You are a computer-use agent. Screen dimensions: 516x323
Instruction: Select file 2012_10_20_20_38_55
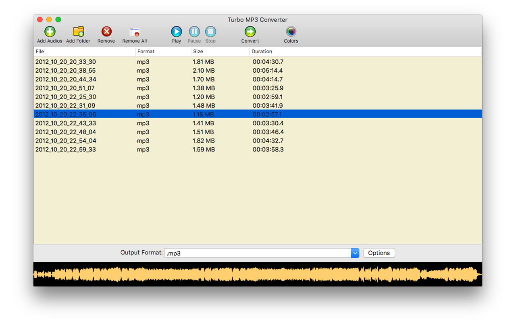click(66, 71)
